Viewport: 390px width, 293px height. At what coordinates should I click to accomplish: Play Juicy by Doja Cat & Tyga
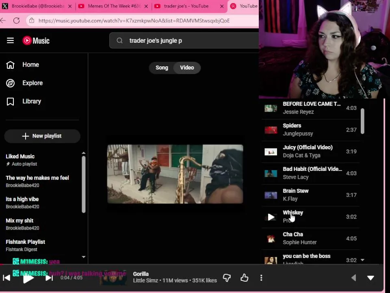pos(311,151)
